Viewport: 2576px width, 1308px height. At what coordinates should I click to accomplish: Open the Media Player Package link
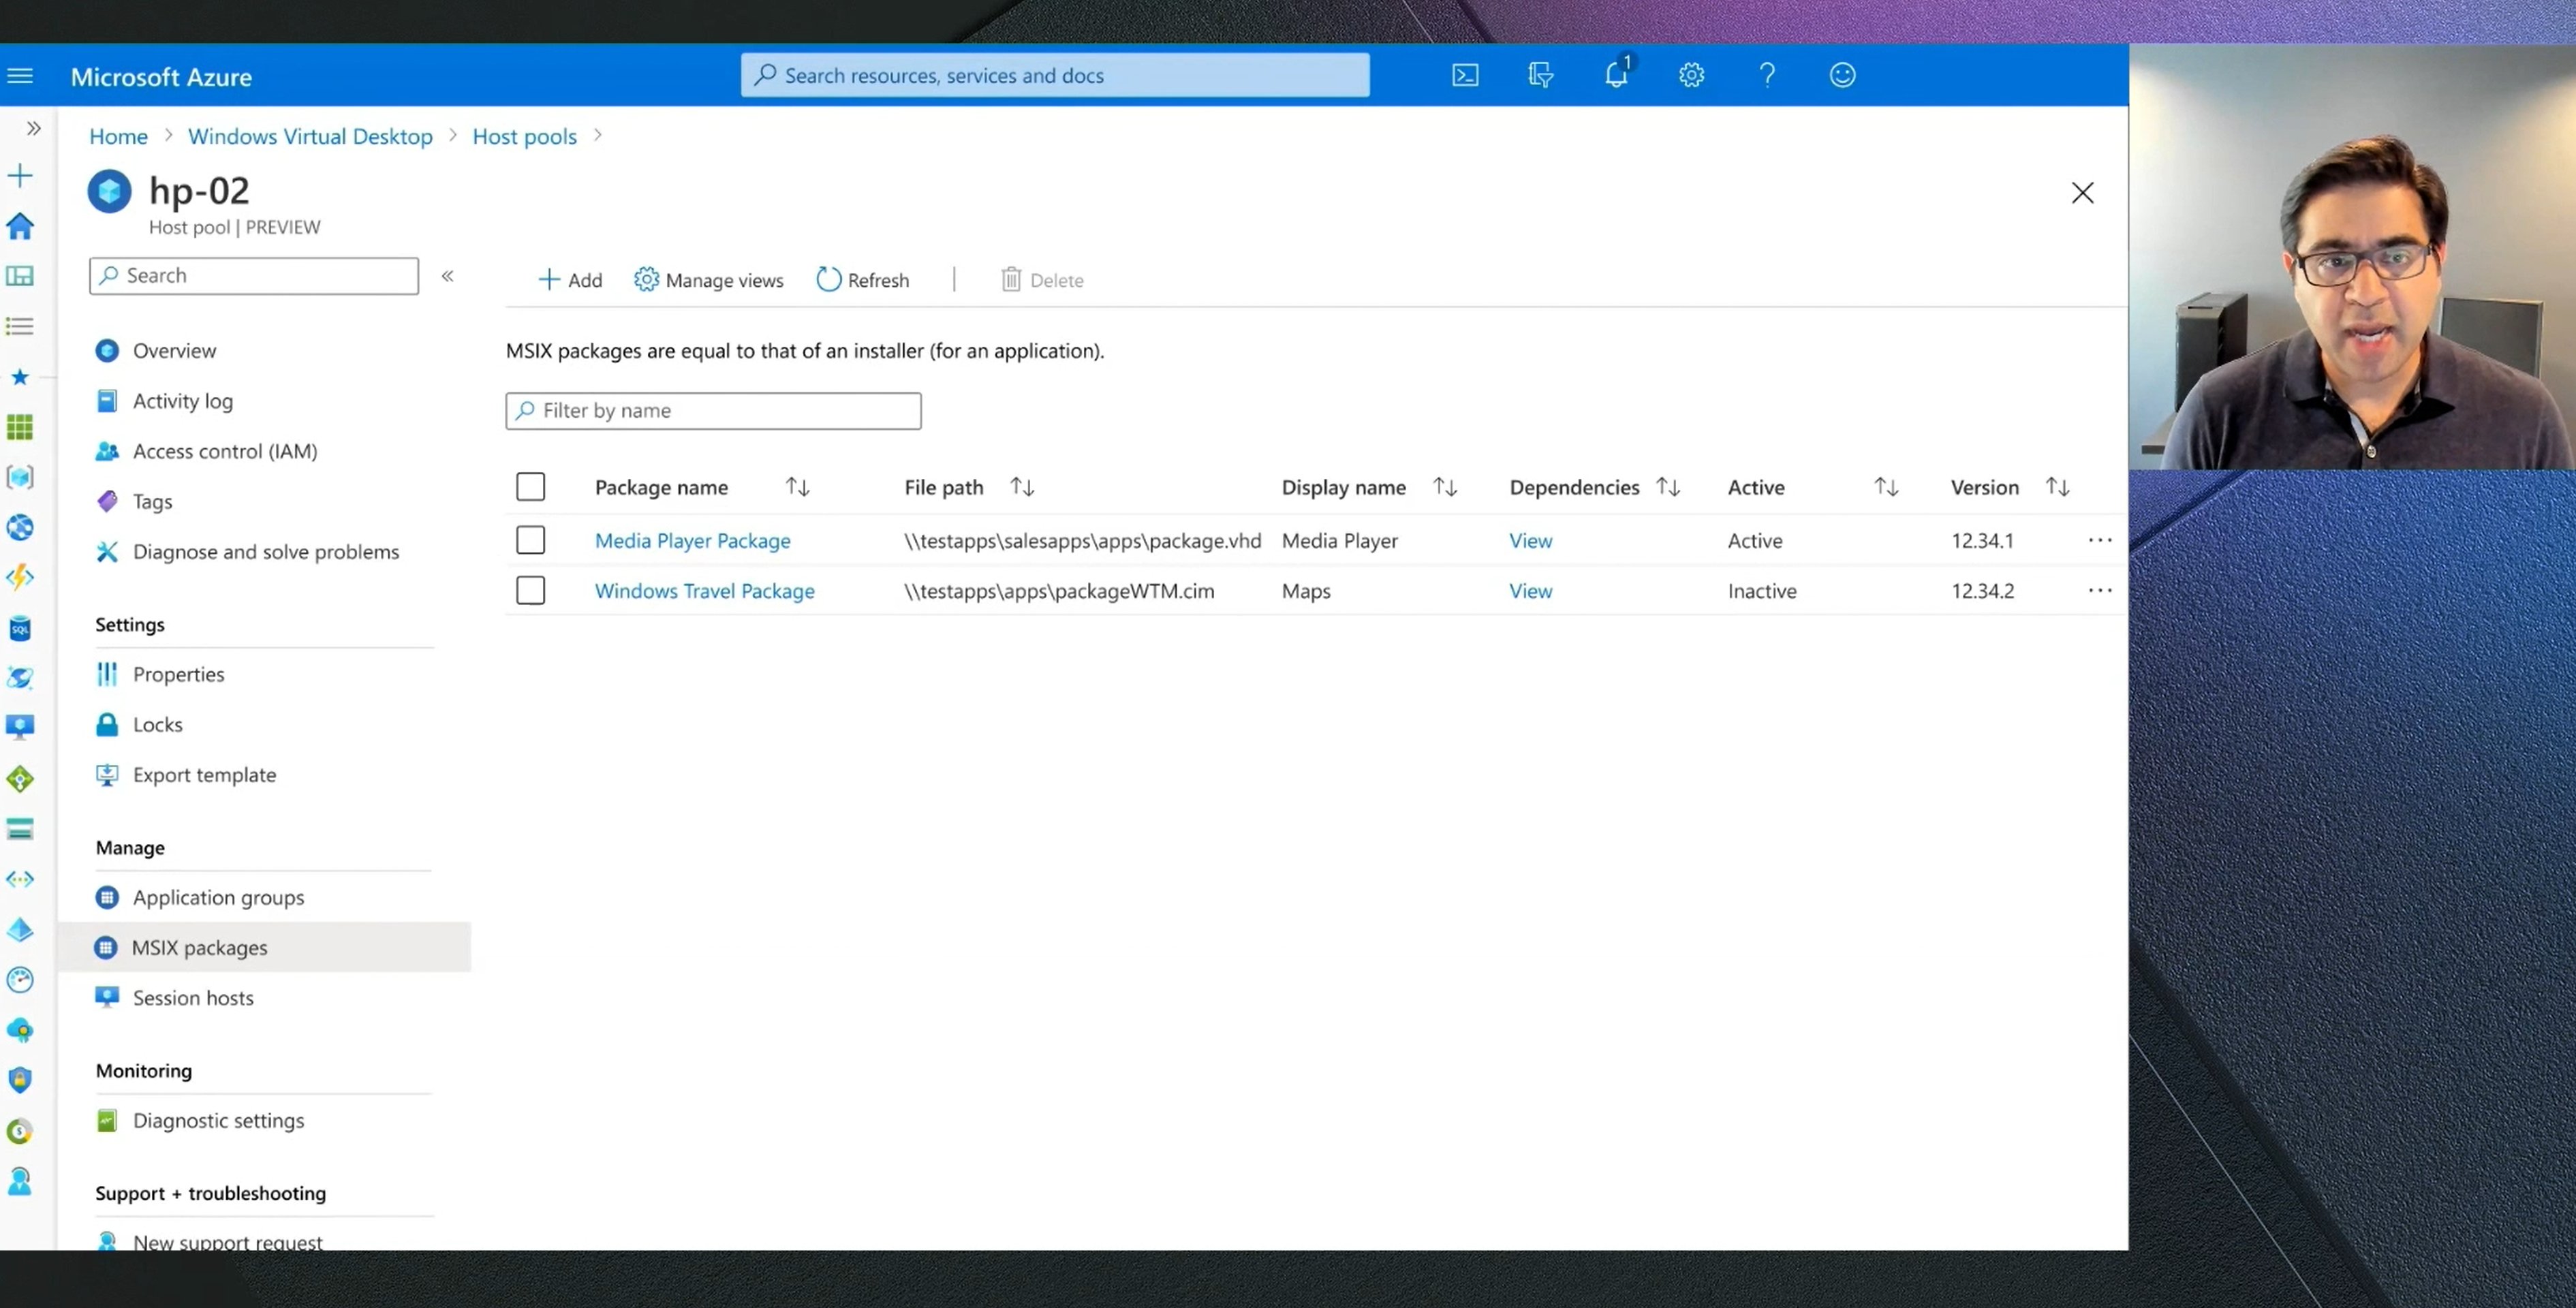click(692, 540)
